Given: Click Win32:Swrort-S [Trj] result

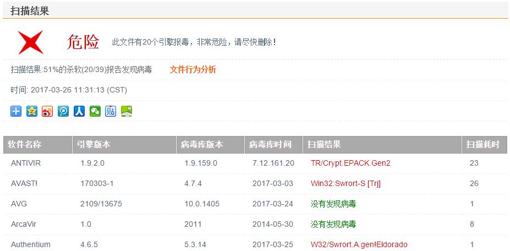Looking at the screenshot, I should (x=346, y=183).
